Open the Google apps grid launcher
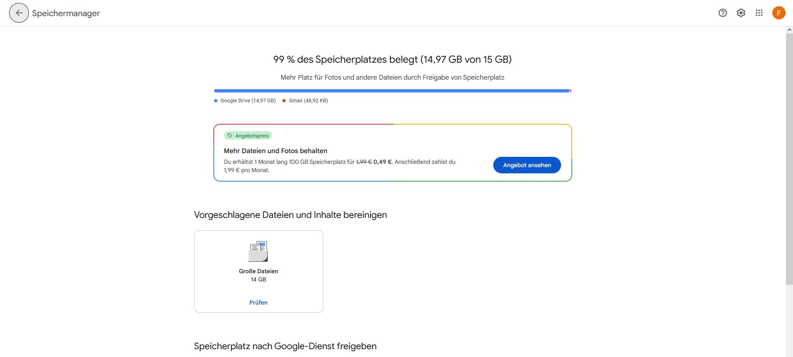793x357 pixels. pyautogui.click(x=759, y=13)
